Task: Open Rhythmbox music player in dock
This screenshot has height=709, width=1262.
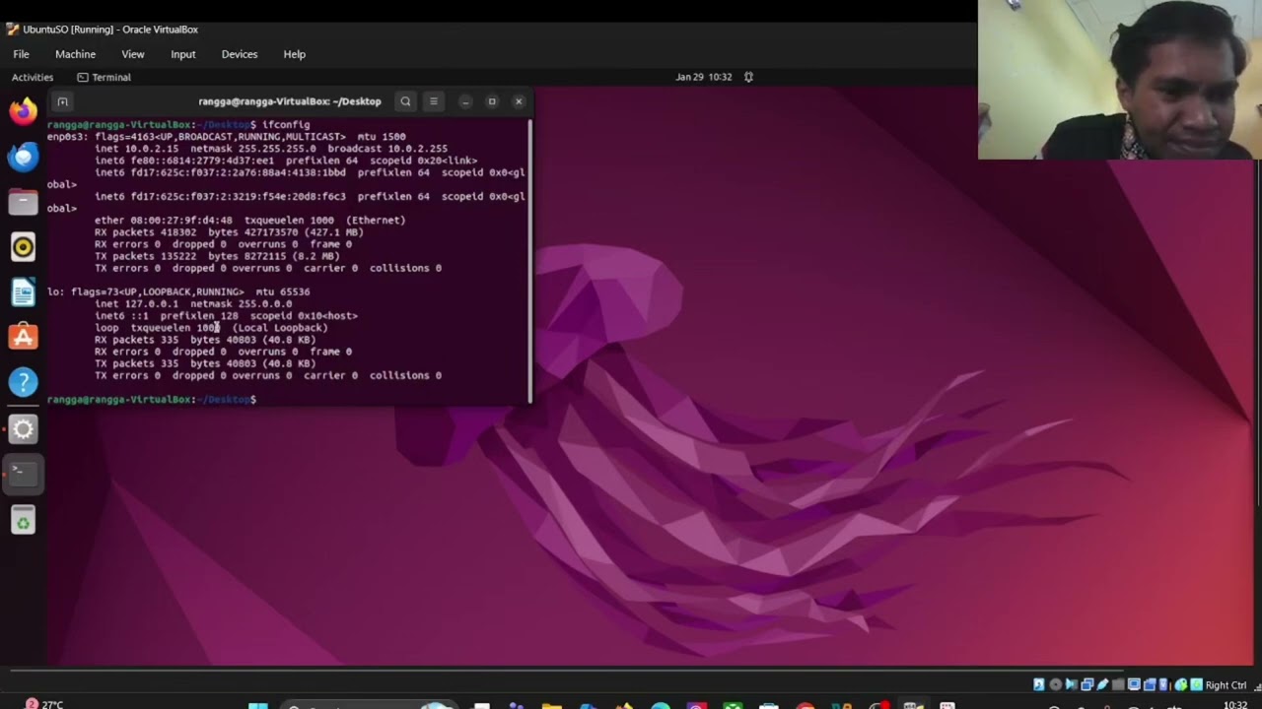Action: point(24,247)
